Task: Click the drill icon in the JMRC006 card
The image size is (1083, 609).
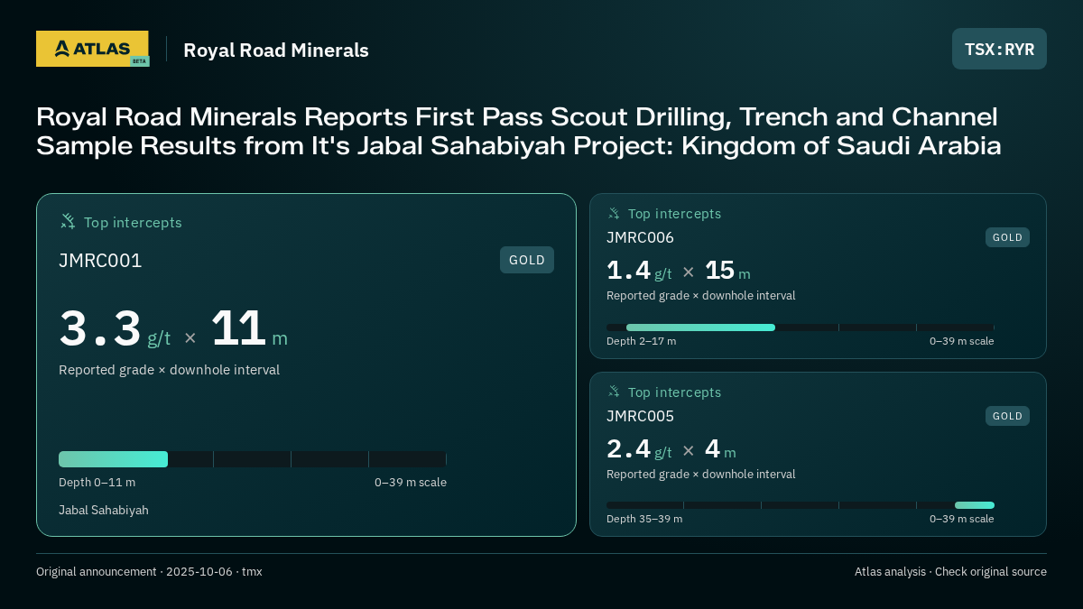Action: pos(614,214)
